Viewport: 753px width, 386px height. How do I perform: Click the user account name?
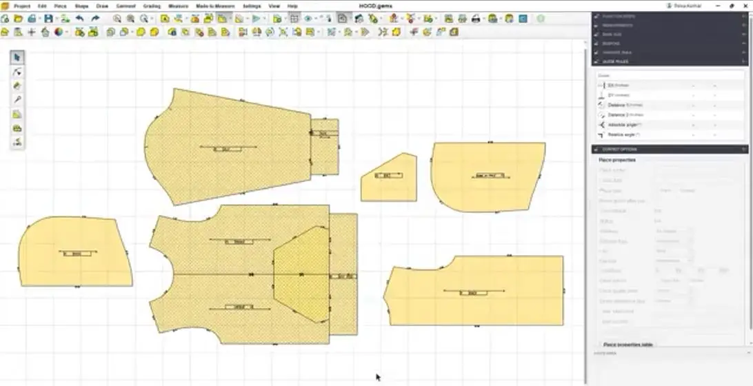(683, 6)
